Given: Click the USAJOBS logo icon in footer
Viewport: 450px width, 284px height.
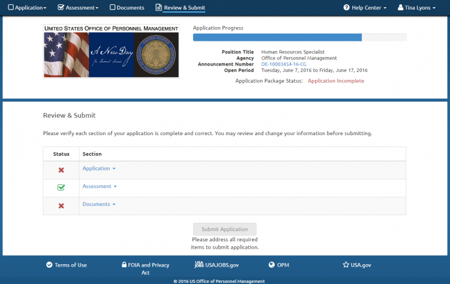Looking at the screenshot, I should click(x=199, y=264).
